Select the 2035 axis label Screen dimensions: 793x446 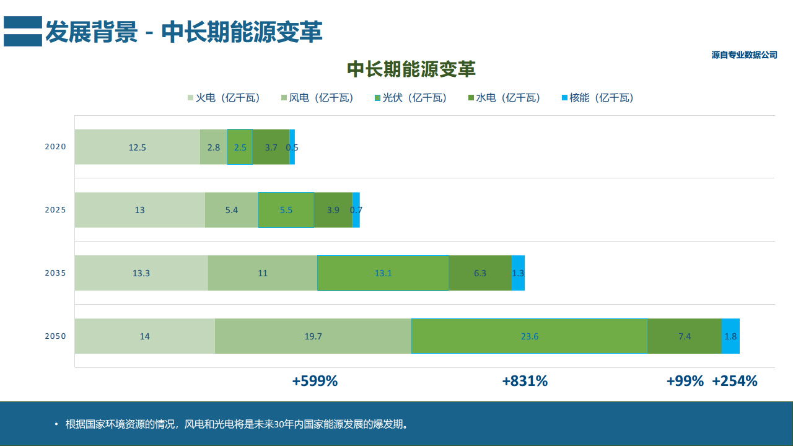point(55,273)
